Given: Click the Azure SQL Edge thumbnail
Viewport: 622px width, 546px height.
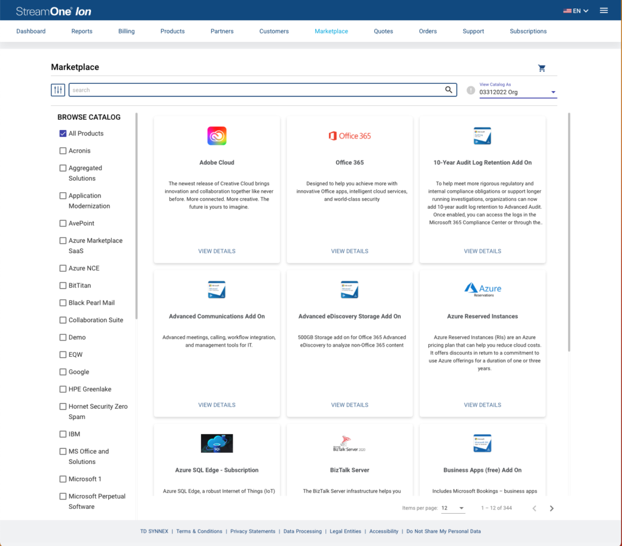Looking at the screenshot, I should (x=217, y=443).
